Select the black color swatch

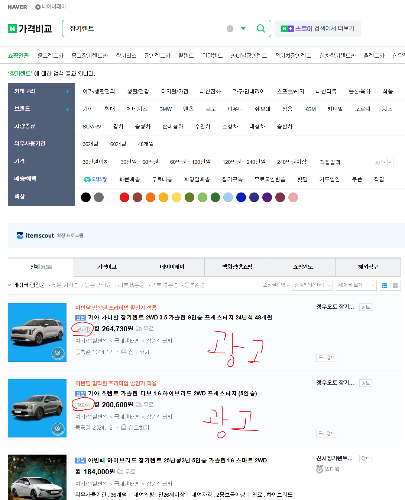pyautogui.click(x=86, y=197)
